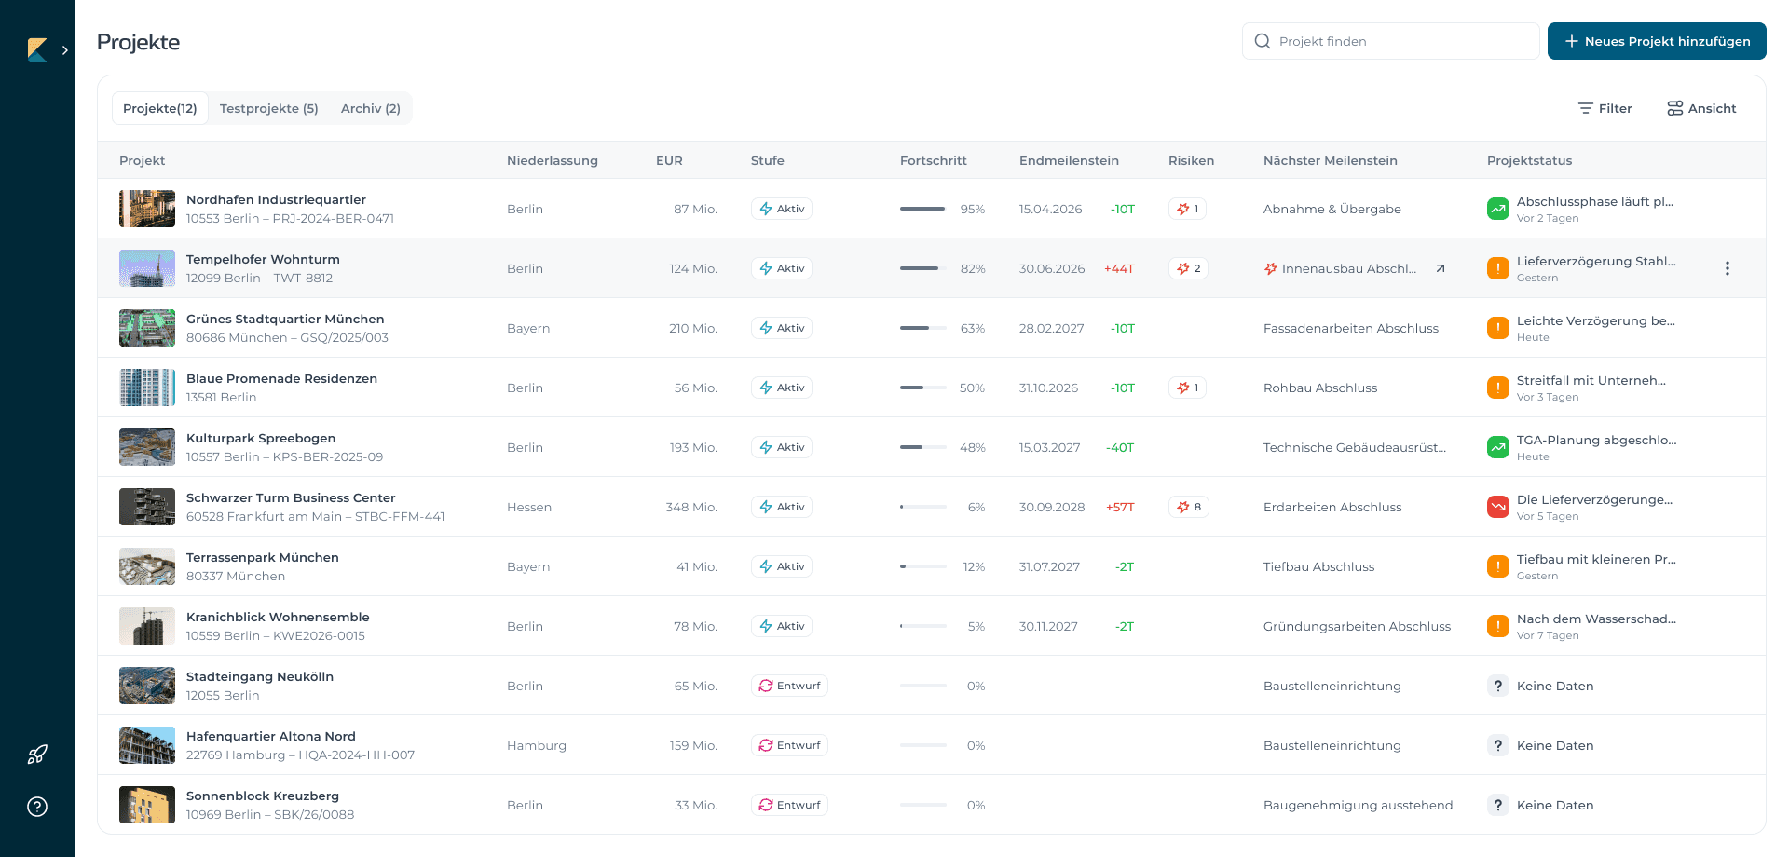Click Gründungsarbeiten Abschluss milestone
Image resolution: width=1789 pixels, height=857 pixels.
coord(1357,626)
